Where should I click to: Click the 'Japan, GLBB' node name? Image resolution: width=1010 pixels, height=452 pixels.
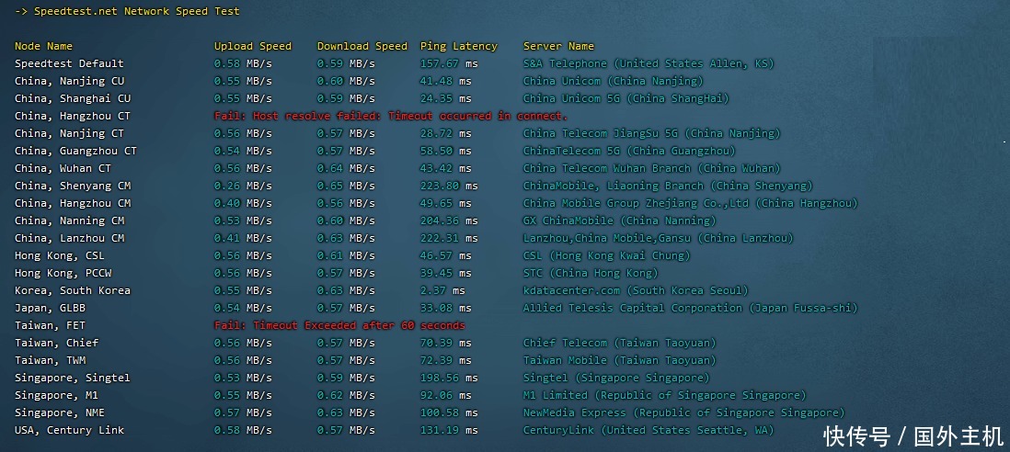pos(50,308)
